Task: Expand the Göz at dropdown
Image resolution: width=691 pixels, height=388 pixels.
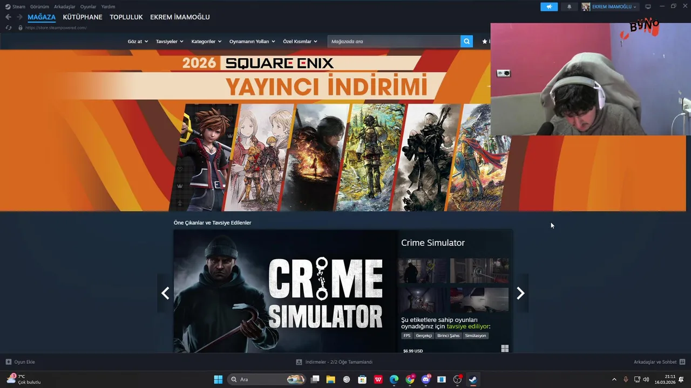Action: point(138,41)
